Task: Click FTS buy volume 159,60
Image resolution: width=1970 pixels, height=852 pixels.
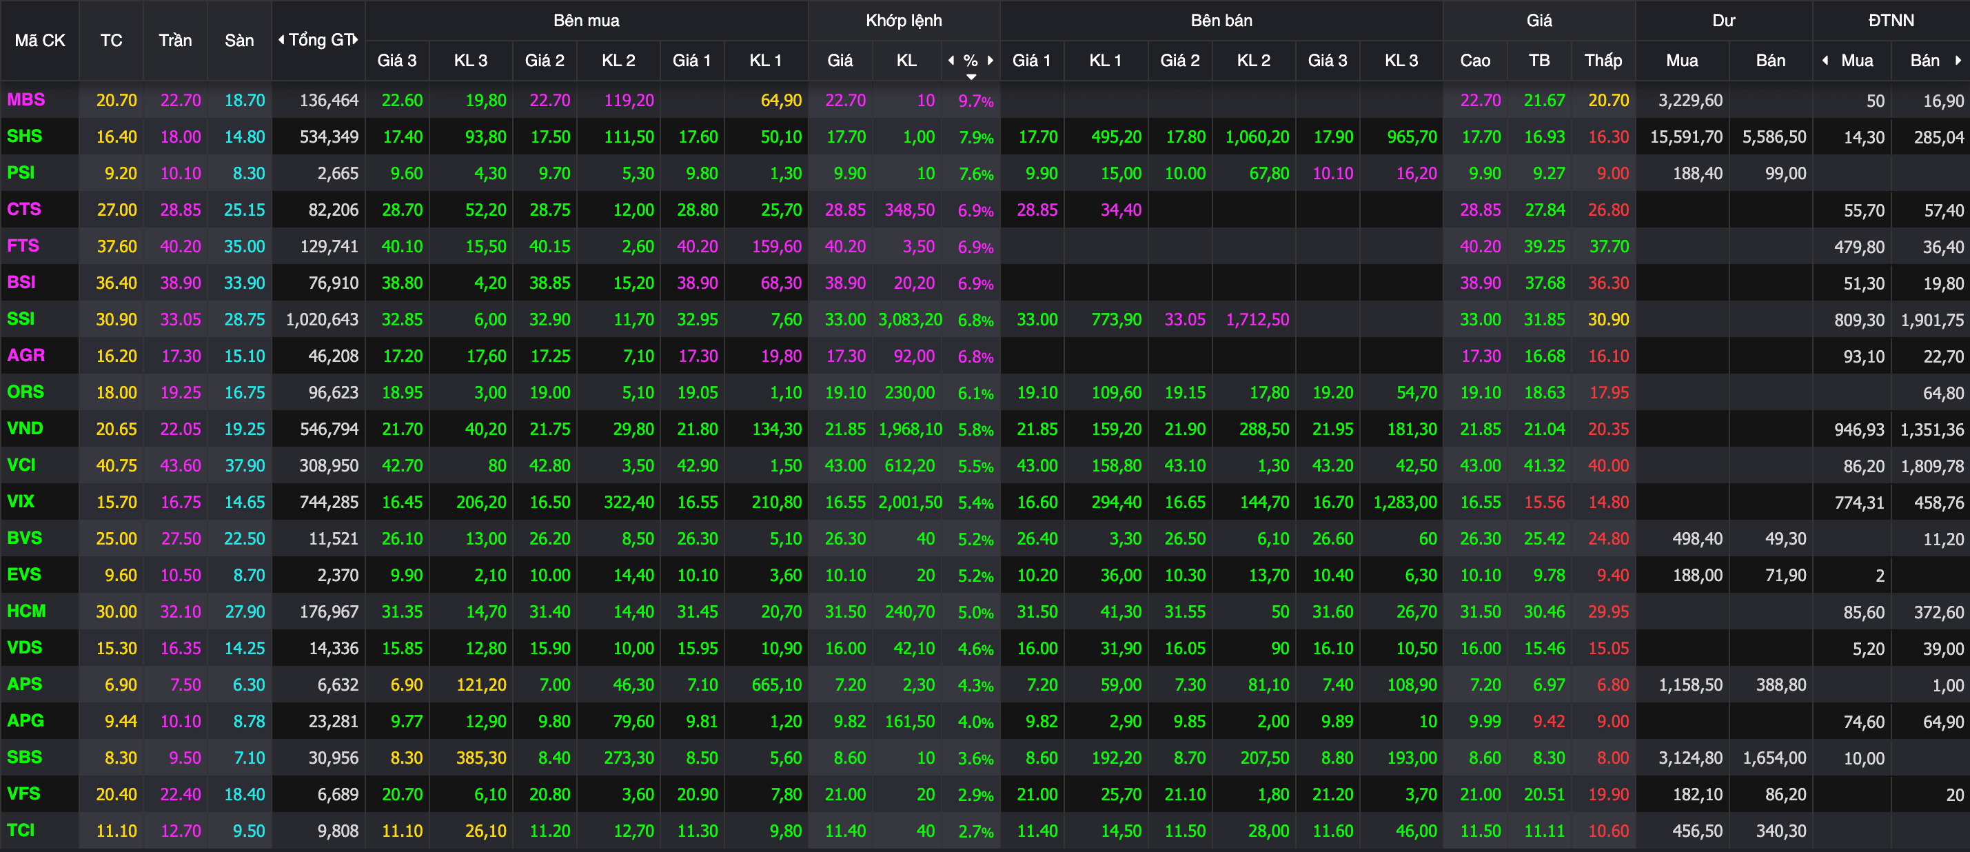Action: (x=776, y=246)
